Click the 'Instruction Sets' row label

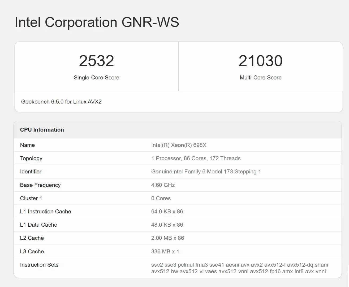click(39, 265)
